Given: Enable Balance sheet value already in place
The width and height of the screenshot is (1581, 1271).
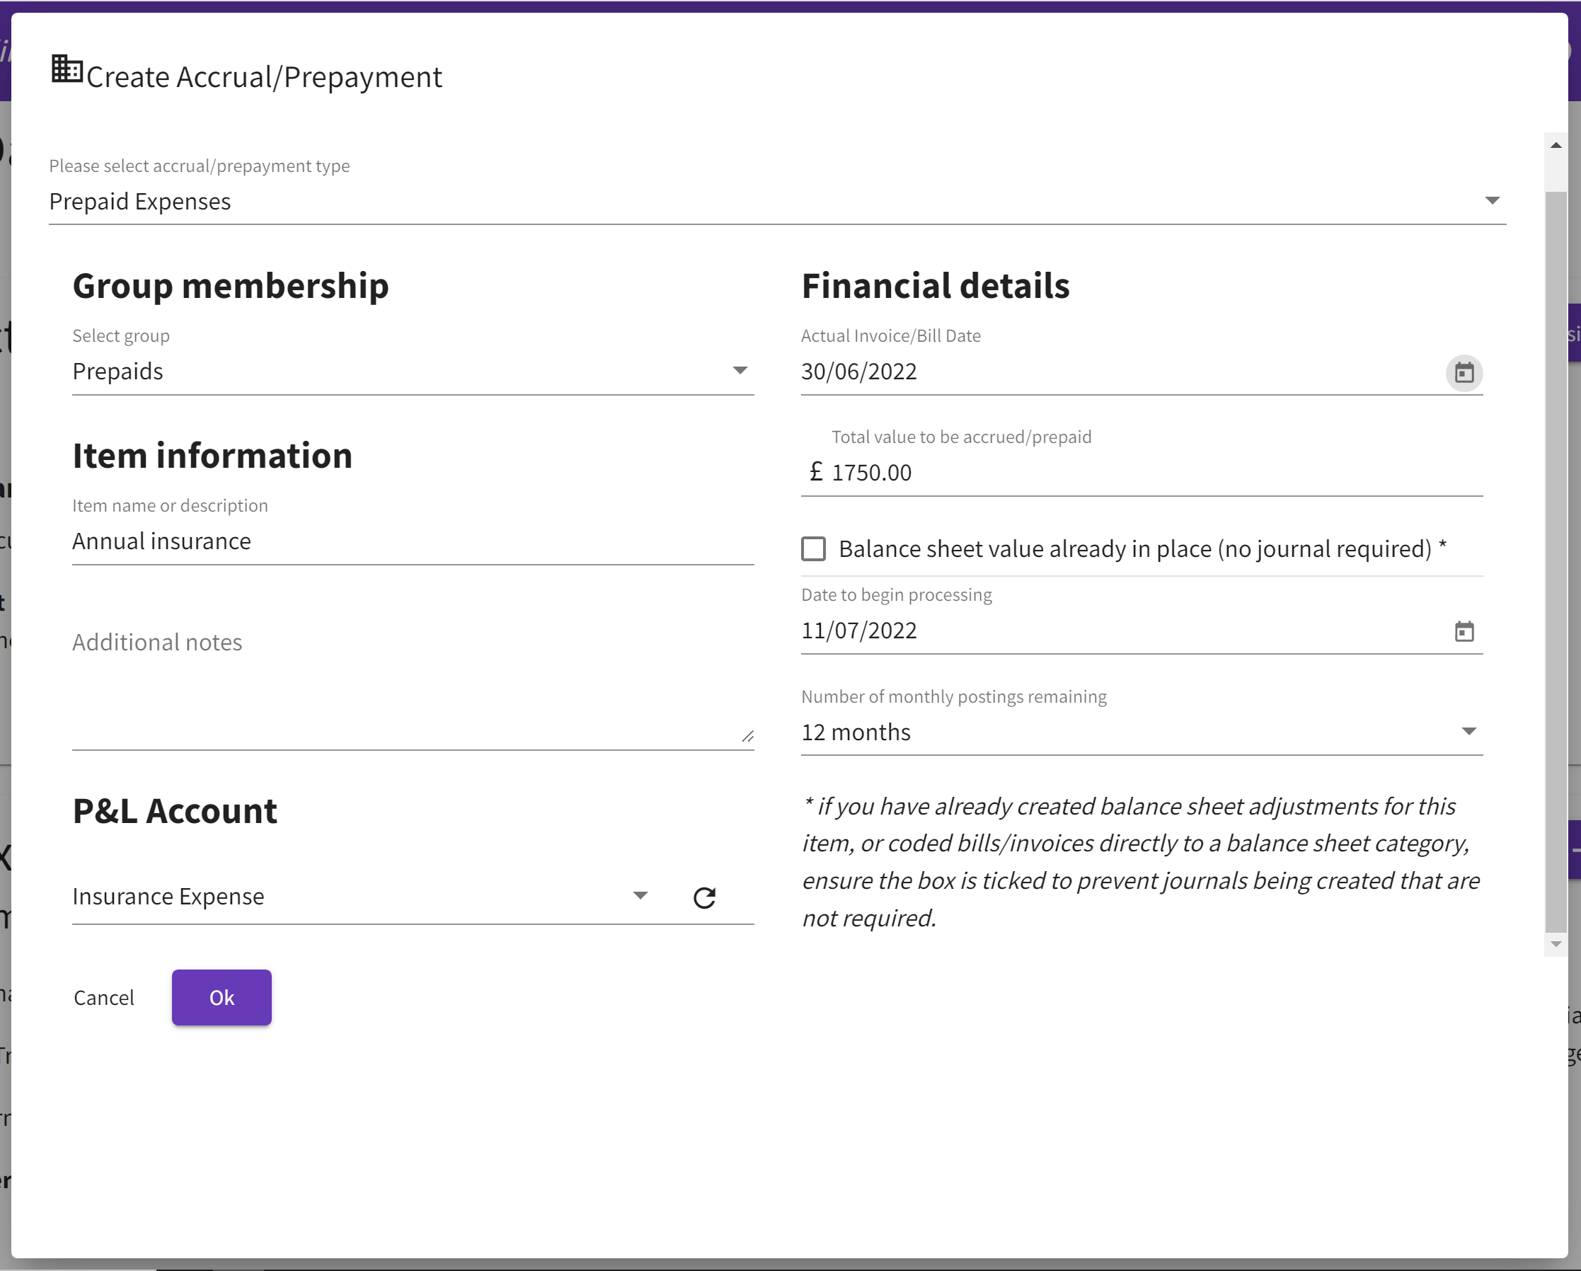Looking at the screenshot, I should coord(813,548).
